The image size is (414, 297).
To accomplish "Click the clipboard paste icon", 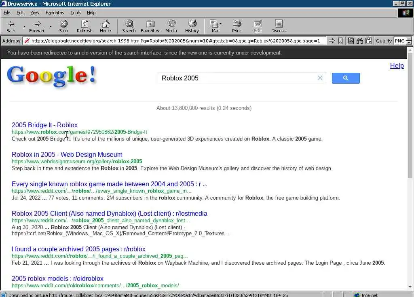I will pos(369,41).
